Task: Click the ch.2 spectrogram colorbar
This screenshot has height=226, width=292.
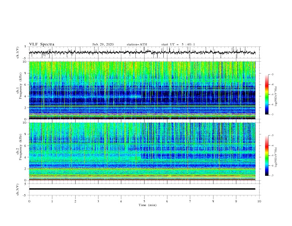Action: coord(267,155)
